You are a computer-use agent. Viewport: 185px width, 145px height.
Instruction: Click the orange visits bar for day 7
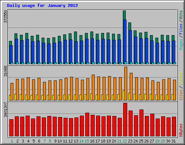(44, 91)
